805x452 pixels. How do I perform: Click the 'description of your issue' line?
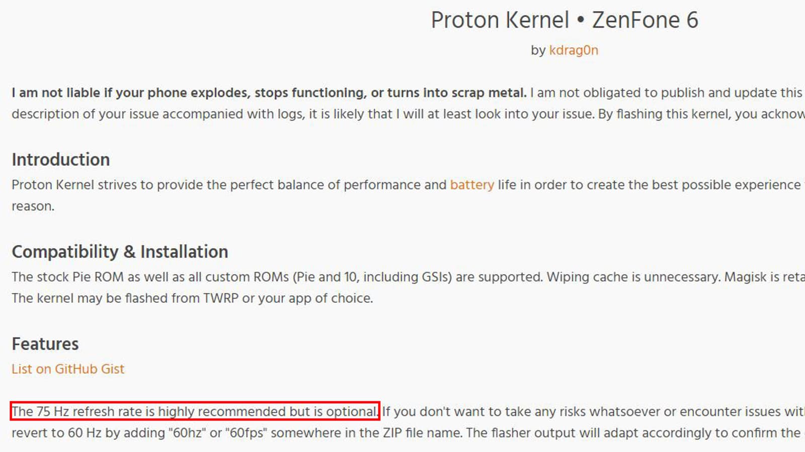[x=151, y=114]
